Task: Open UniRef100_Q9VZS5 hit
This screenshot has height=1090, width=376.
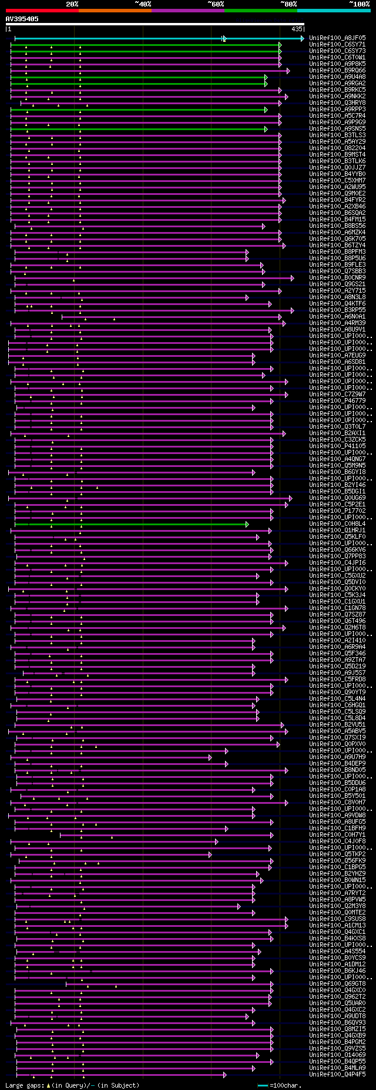Action: tap(337, 1048)
